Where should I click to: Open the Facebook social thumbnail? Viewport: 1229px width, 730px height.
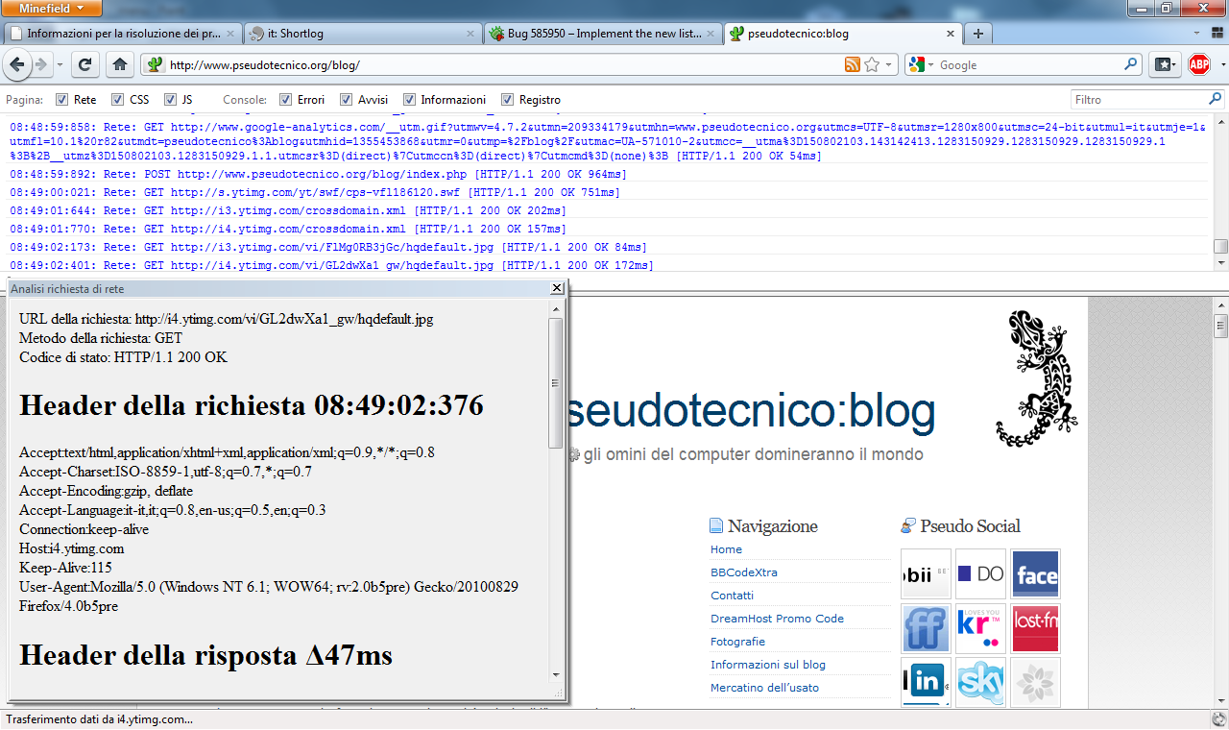[x=1035, y=574]
